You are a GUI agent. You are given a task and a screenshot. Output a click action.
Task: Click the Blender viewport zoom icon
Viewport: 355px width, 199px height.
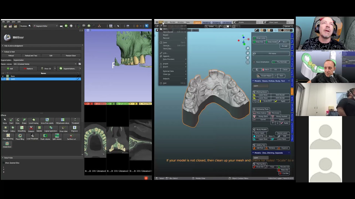pyautogui.click(x=248, y=48)
